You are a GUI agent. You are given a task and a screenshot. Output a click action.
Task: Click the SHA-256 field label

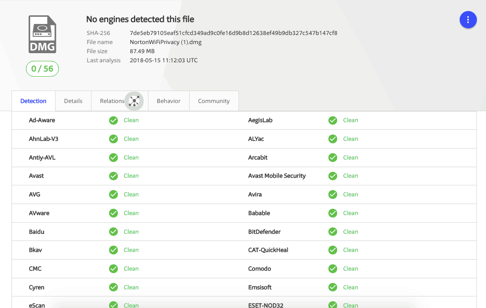pos(98,33)
